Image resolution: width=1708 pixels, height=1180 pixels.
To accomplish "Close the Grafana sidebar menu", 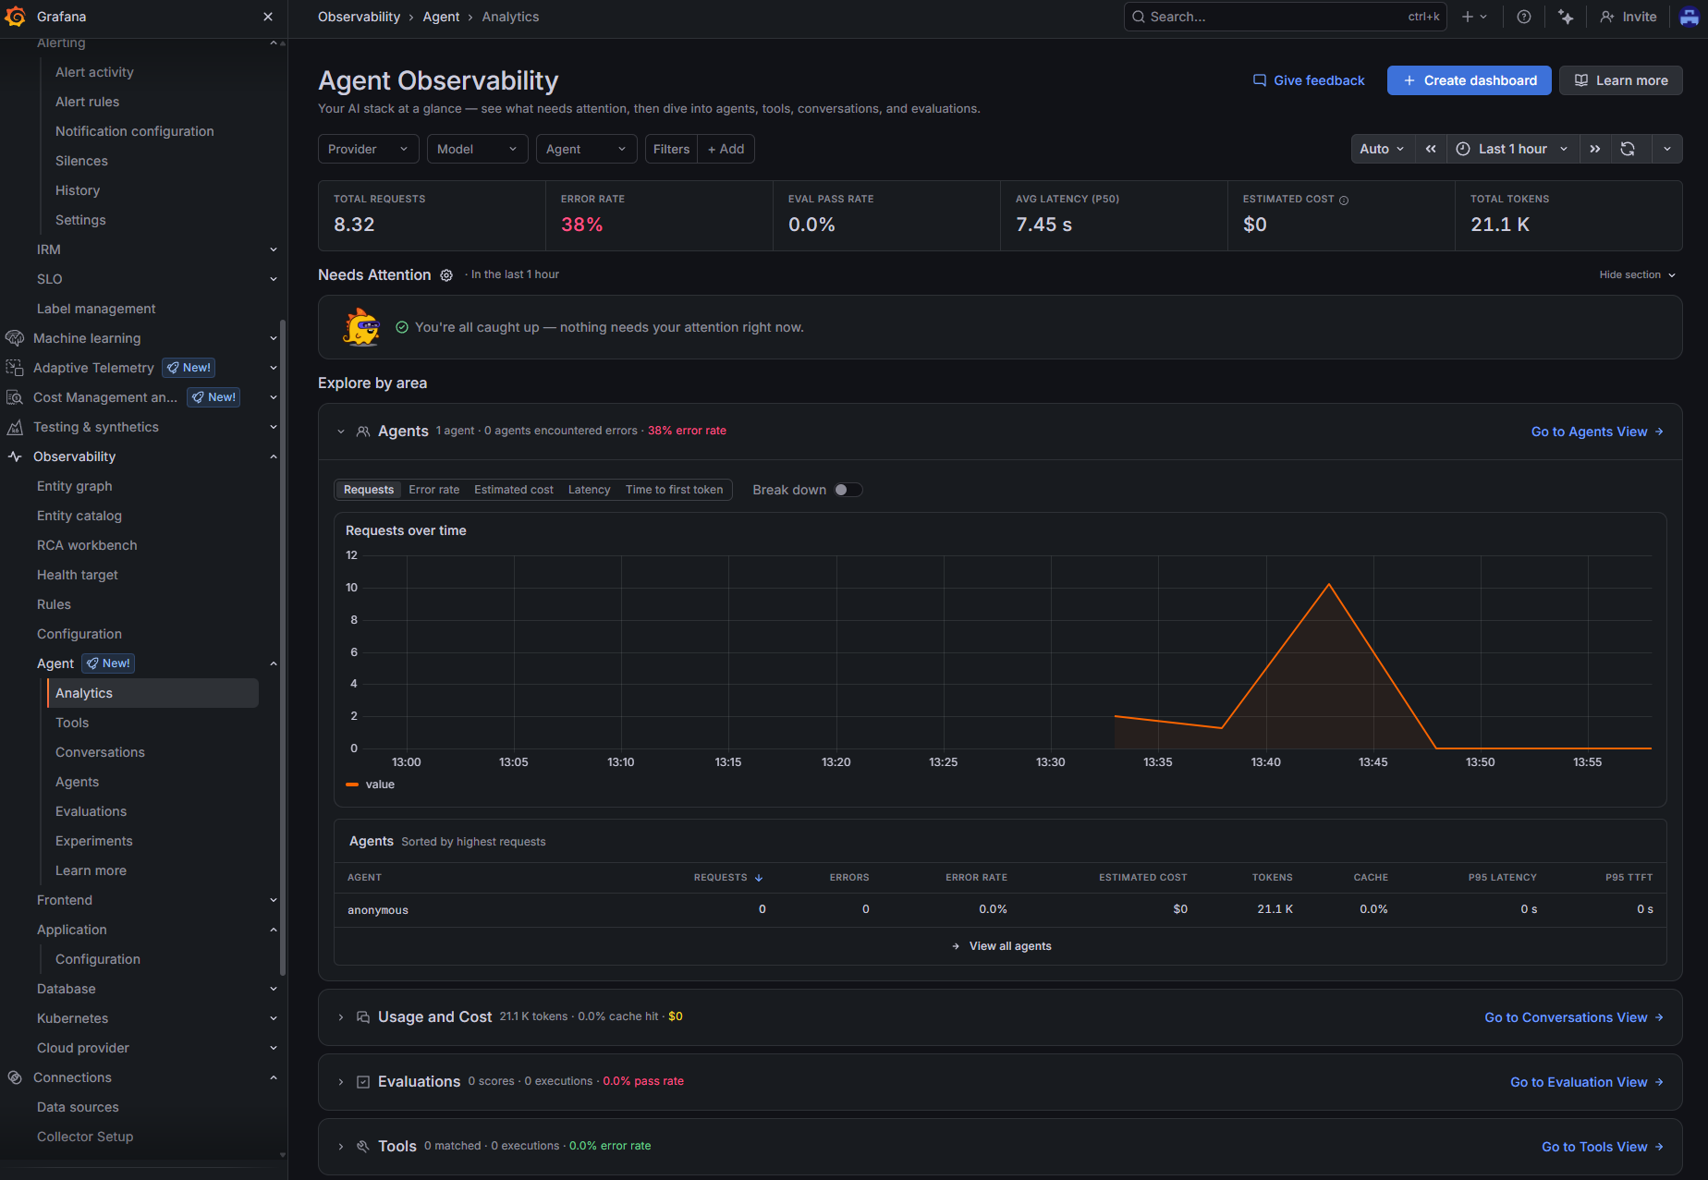I will coord(268,17).
